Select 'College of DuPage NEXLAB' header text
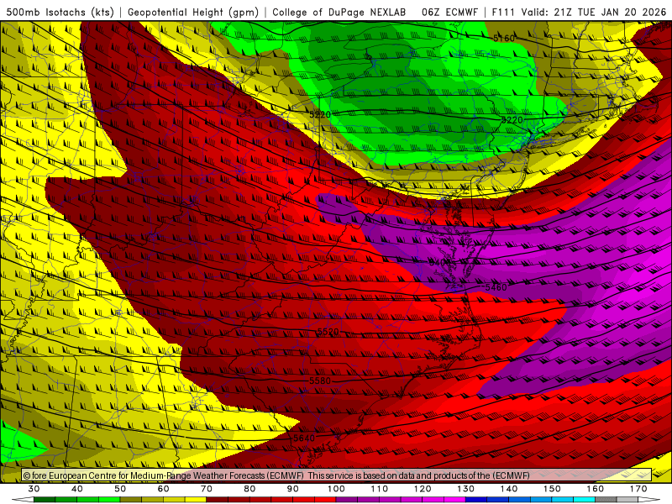The image size is (672, 504). pyautogui.click(x=339, y=12)
